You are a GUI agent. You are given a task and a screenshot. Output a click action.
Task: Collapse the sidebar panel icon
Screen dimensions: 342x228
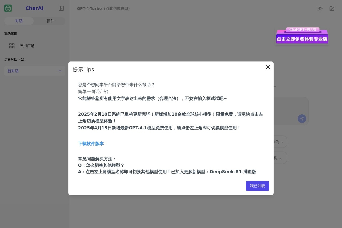click(x=61, y=8)
